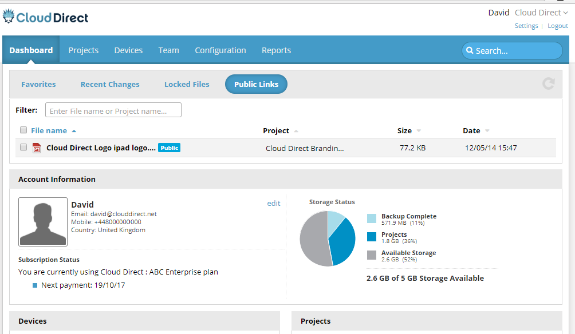Click the Projects panel header at bottom
The height and width of the screenshot is (334, 575).
pos(427,321)
